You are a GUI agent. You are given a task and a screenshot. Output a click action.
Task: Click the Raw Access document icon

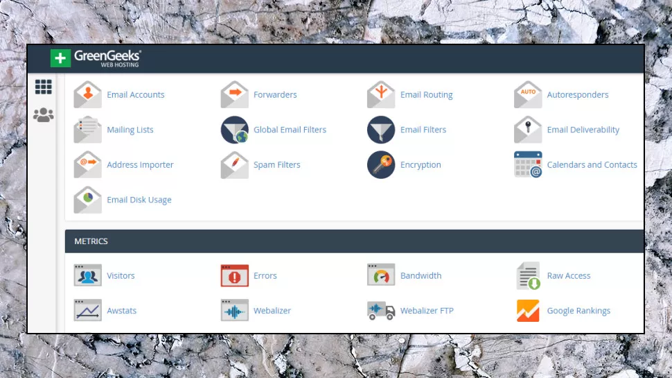coord(528,275)
